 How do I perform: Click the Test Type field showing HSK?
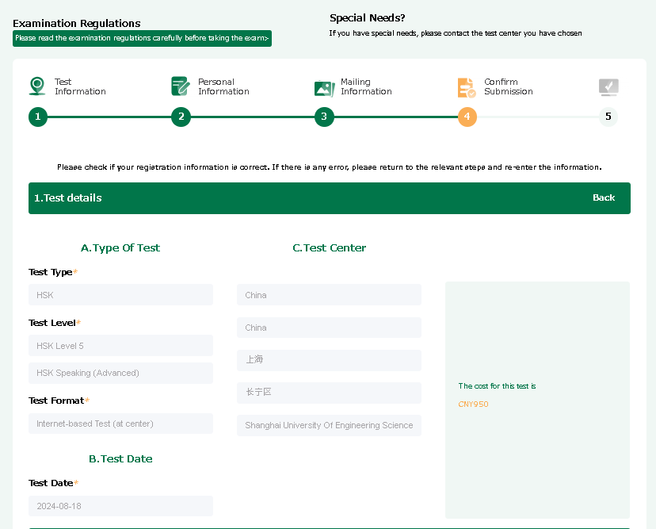[121, 295]
